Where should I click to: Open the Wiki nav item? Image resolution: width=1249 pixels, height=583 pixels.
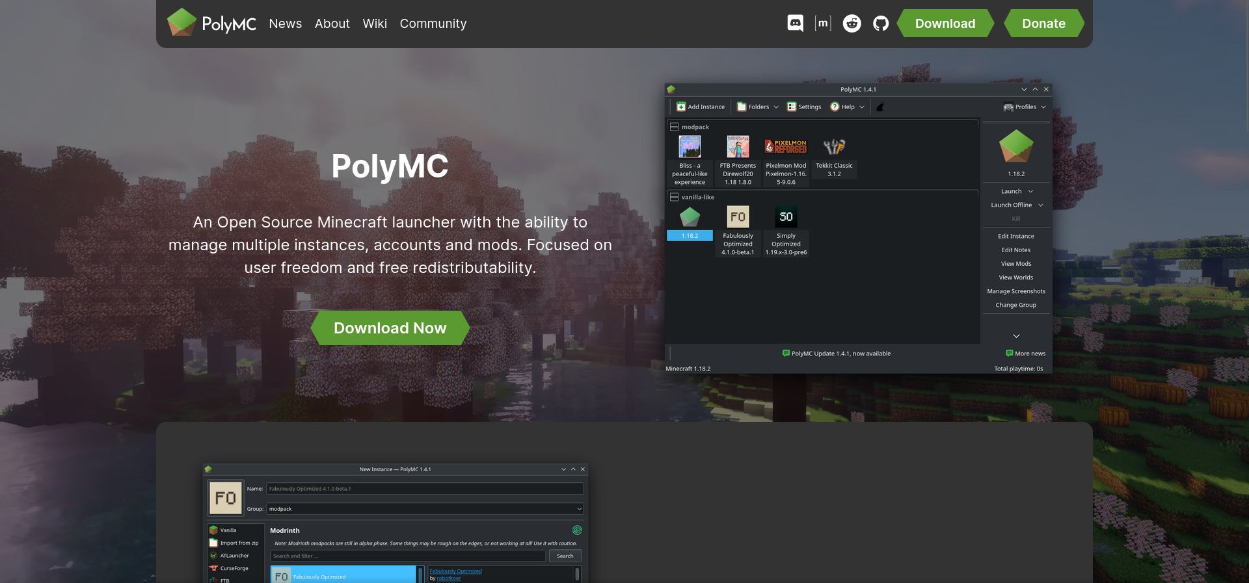[x=375, y=23]
